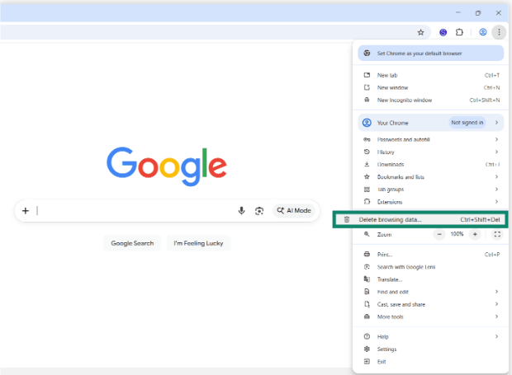
Task: Open the purple extension icon in toolbar
Action: coord(443,32)
